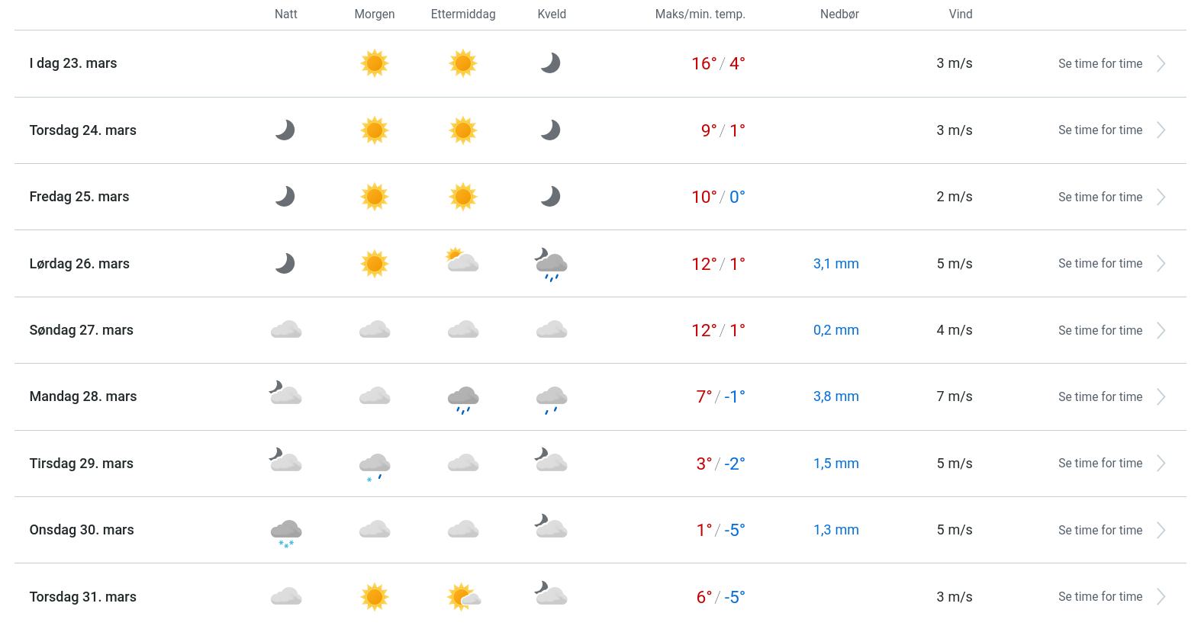Screen dimensions: 1201x629
Task: Expand the chevron on the Onsdag 30. mars row
Action: tap(1161, 531)
